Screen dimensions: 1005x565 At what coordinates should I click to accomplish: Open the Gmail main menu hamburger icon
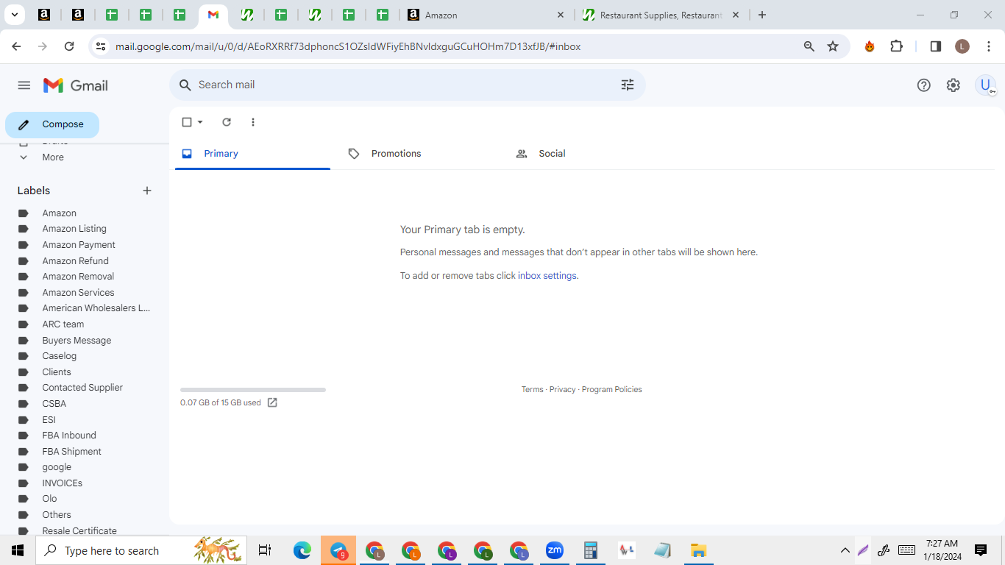tap(24, 85)
